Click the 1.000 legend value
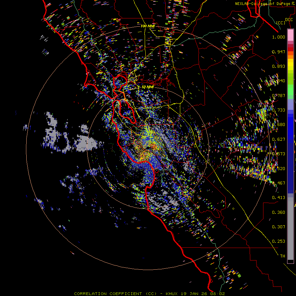The height and width of the screenshot is (296, 296). coord(279,37)
